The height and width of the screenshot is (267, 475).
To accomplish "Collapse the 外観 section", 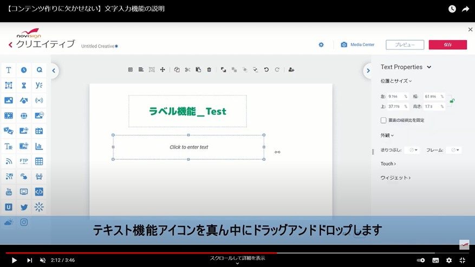I will click(x=387, y=135).
